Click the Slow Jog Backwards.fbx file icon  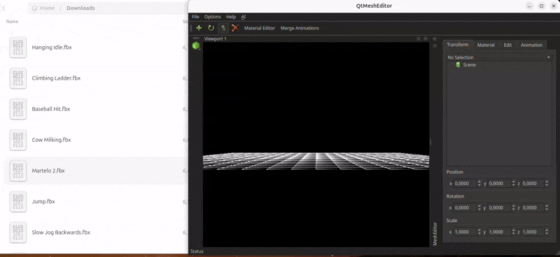(x=18, y=233)
